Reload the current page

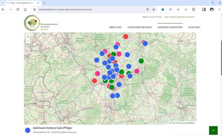(18, 10)
